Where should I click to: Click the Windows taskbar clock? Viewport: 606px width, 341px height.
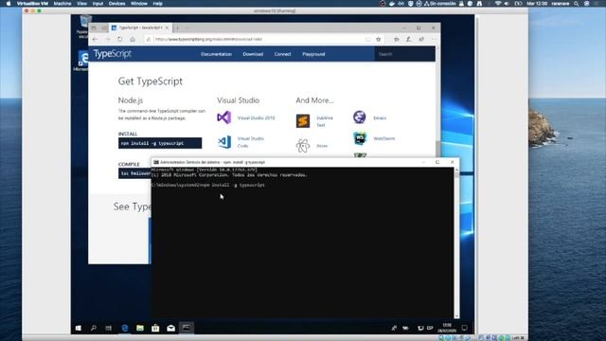[x=447, y=328]
